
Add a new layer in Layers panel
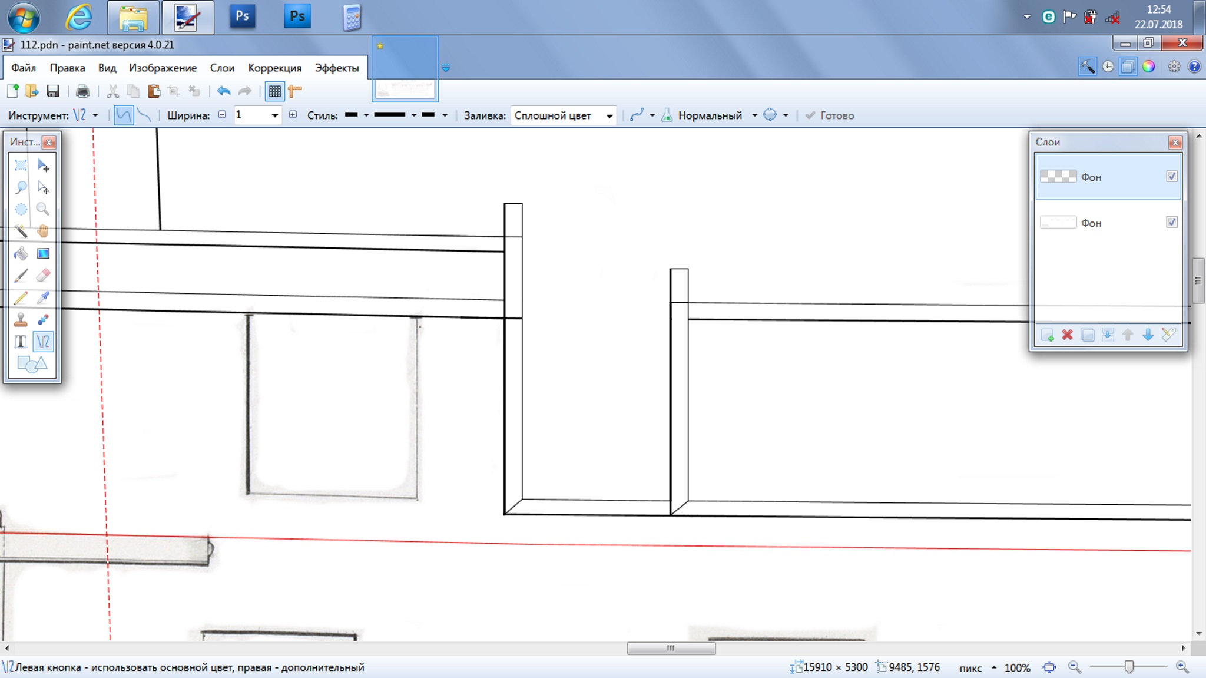point(1047,335)
